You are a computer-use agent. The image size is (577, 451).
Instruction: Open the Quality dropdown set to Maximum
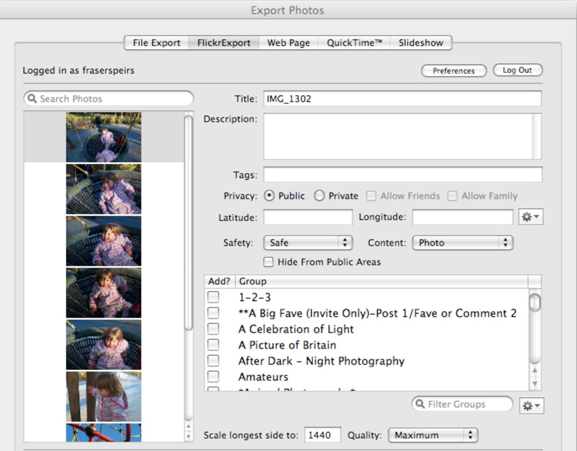(433, 435)
